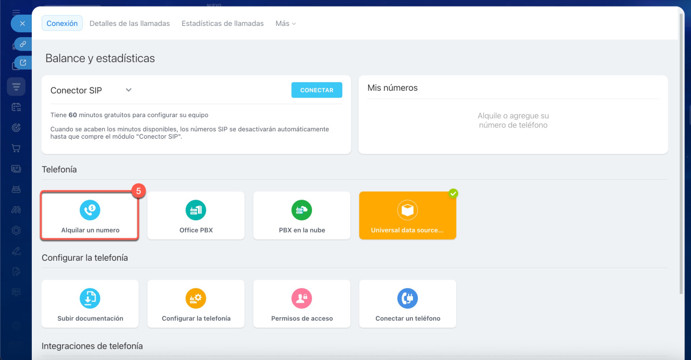Expand the Más menu

[x=286, y=24]
